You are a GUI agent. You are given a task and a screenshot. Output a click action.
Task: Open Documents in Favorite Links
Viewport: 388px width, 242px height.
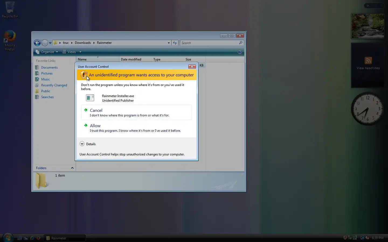(x=49, y=67)
